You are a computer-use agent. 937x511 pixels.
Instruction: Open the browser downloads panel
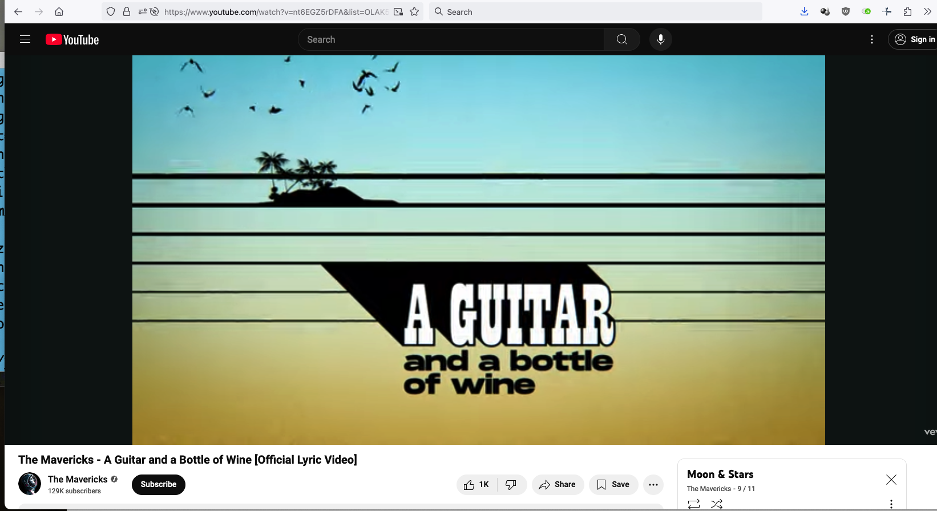804,11
